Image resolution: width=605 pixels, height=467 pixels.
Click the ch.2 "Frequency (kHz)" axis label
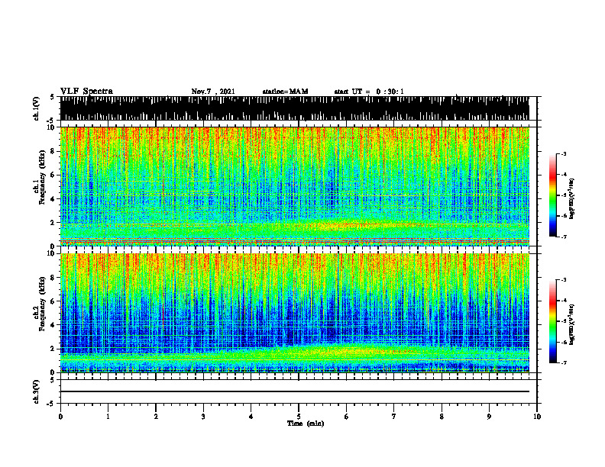[x=42, y=304]
